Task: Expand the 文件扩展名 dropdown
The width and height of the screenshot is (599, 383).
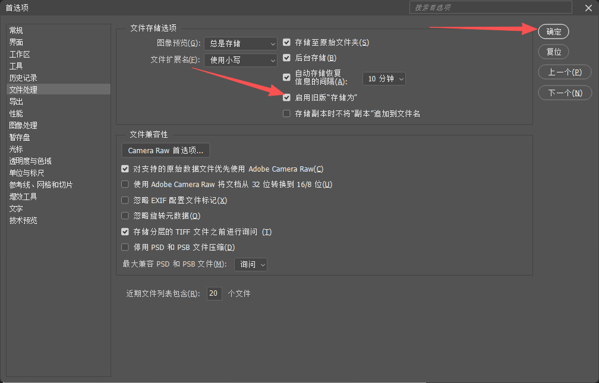Action: pos(241,61)
